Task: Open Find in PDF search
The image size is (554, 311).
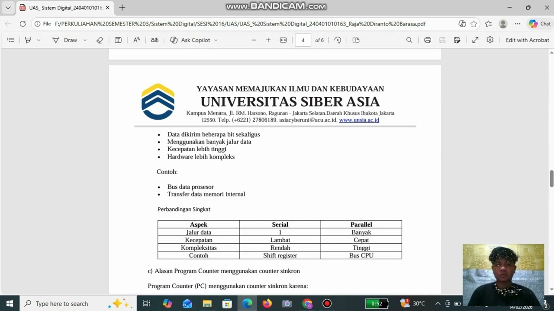Action: [x=409, y=40]
